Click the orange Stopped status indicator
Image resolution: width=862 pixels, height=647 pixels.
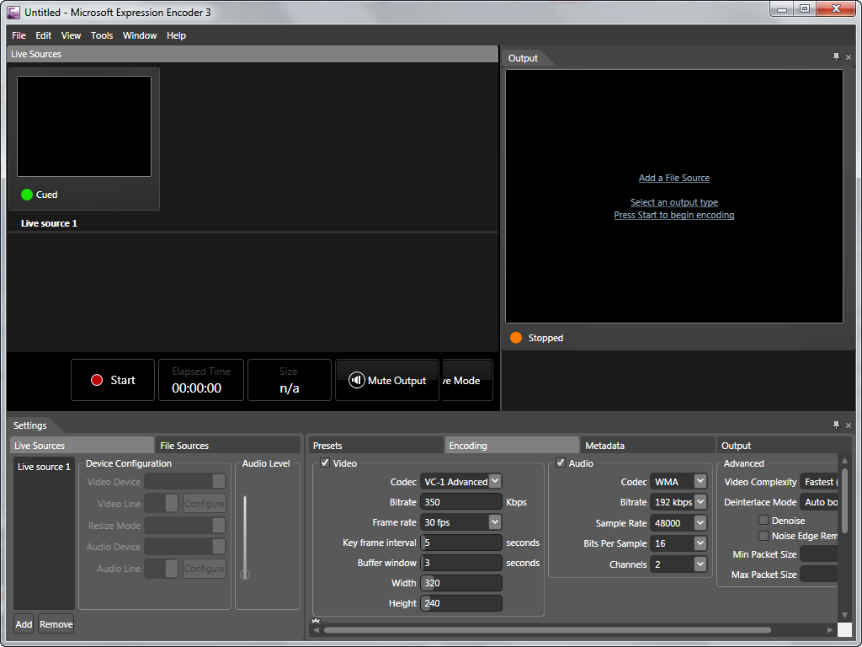(516, 338)
